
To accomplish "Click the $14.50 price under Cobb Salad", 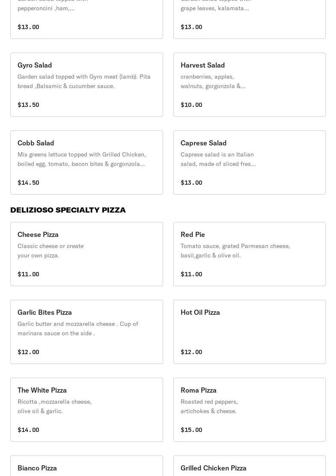I will tap(28, 183).
